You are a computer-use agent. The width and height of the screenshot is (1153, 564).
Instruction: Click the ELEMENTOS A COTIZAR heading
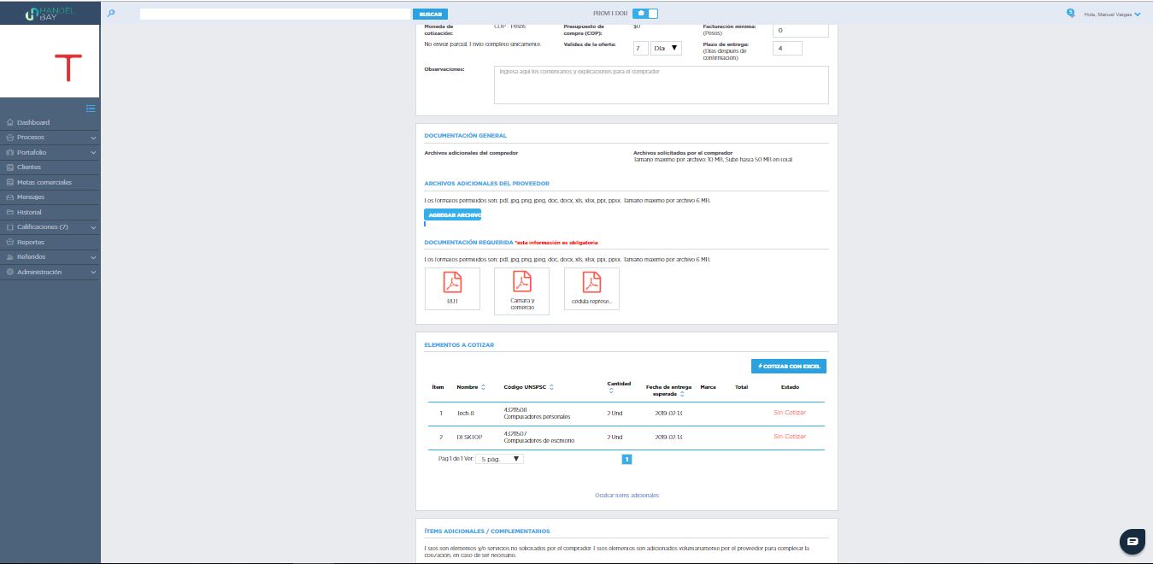(x=459, y=344)
